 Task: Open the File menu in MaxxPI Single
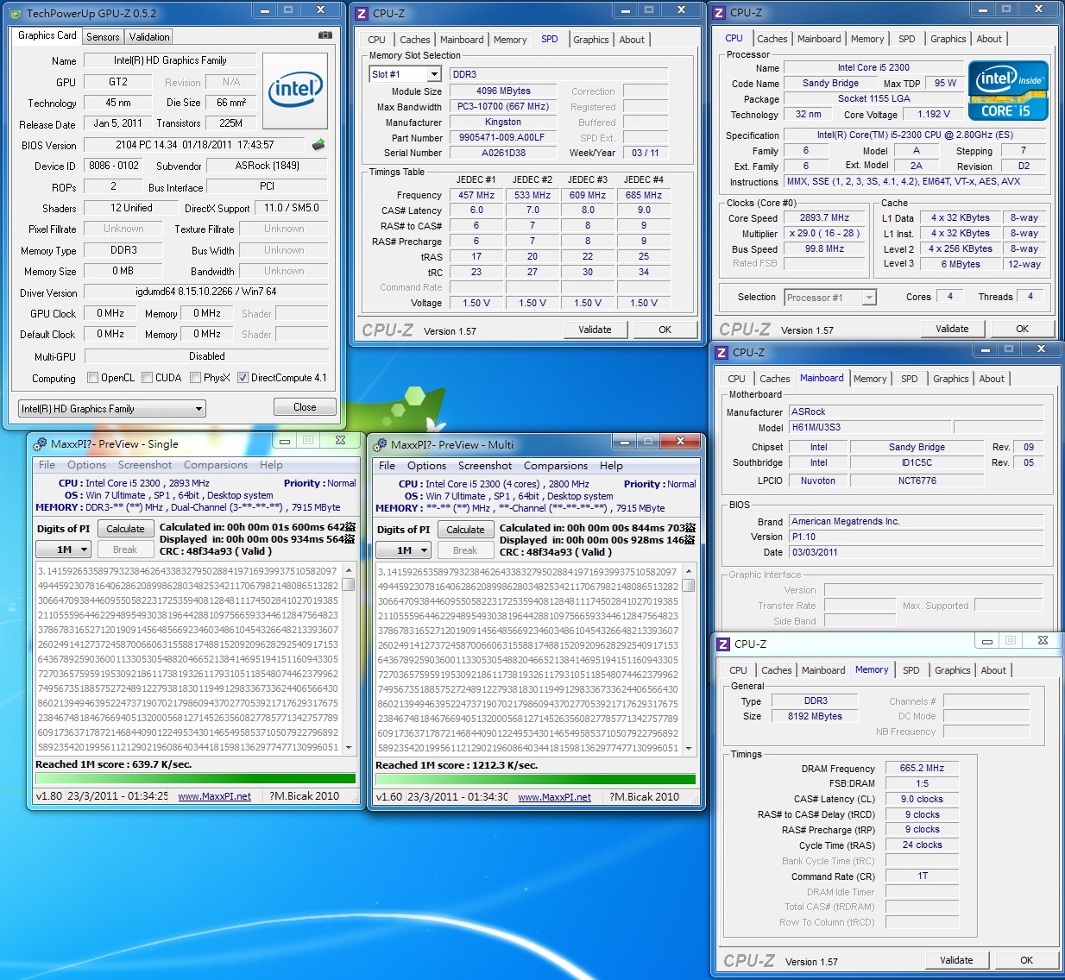pyautogui.click(x=47, y=464)
